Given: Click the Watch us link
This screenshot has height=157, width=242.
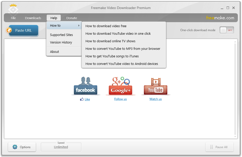Looking at the screenshot, I should (x=156, y=99).
